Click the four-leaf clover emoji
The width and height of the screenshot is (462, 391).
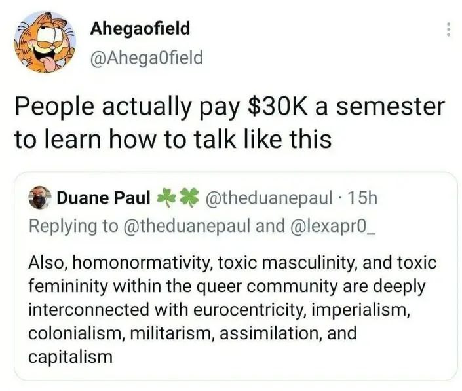click(189, 198)
